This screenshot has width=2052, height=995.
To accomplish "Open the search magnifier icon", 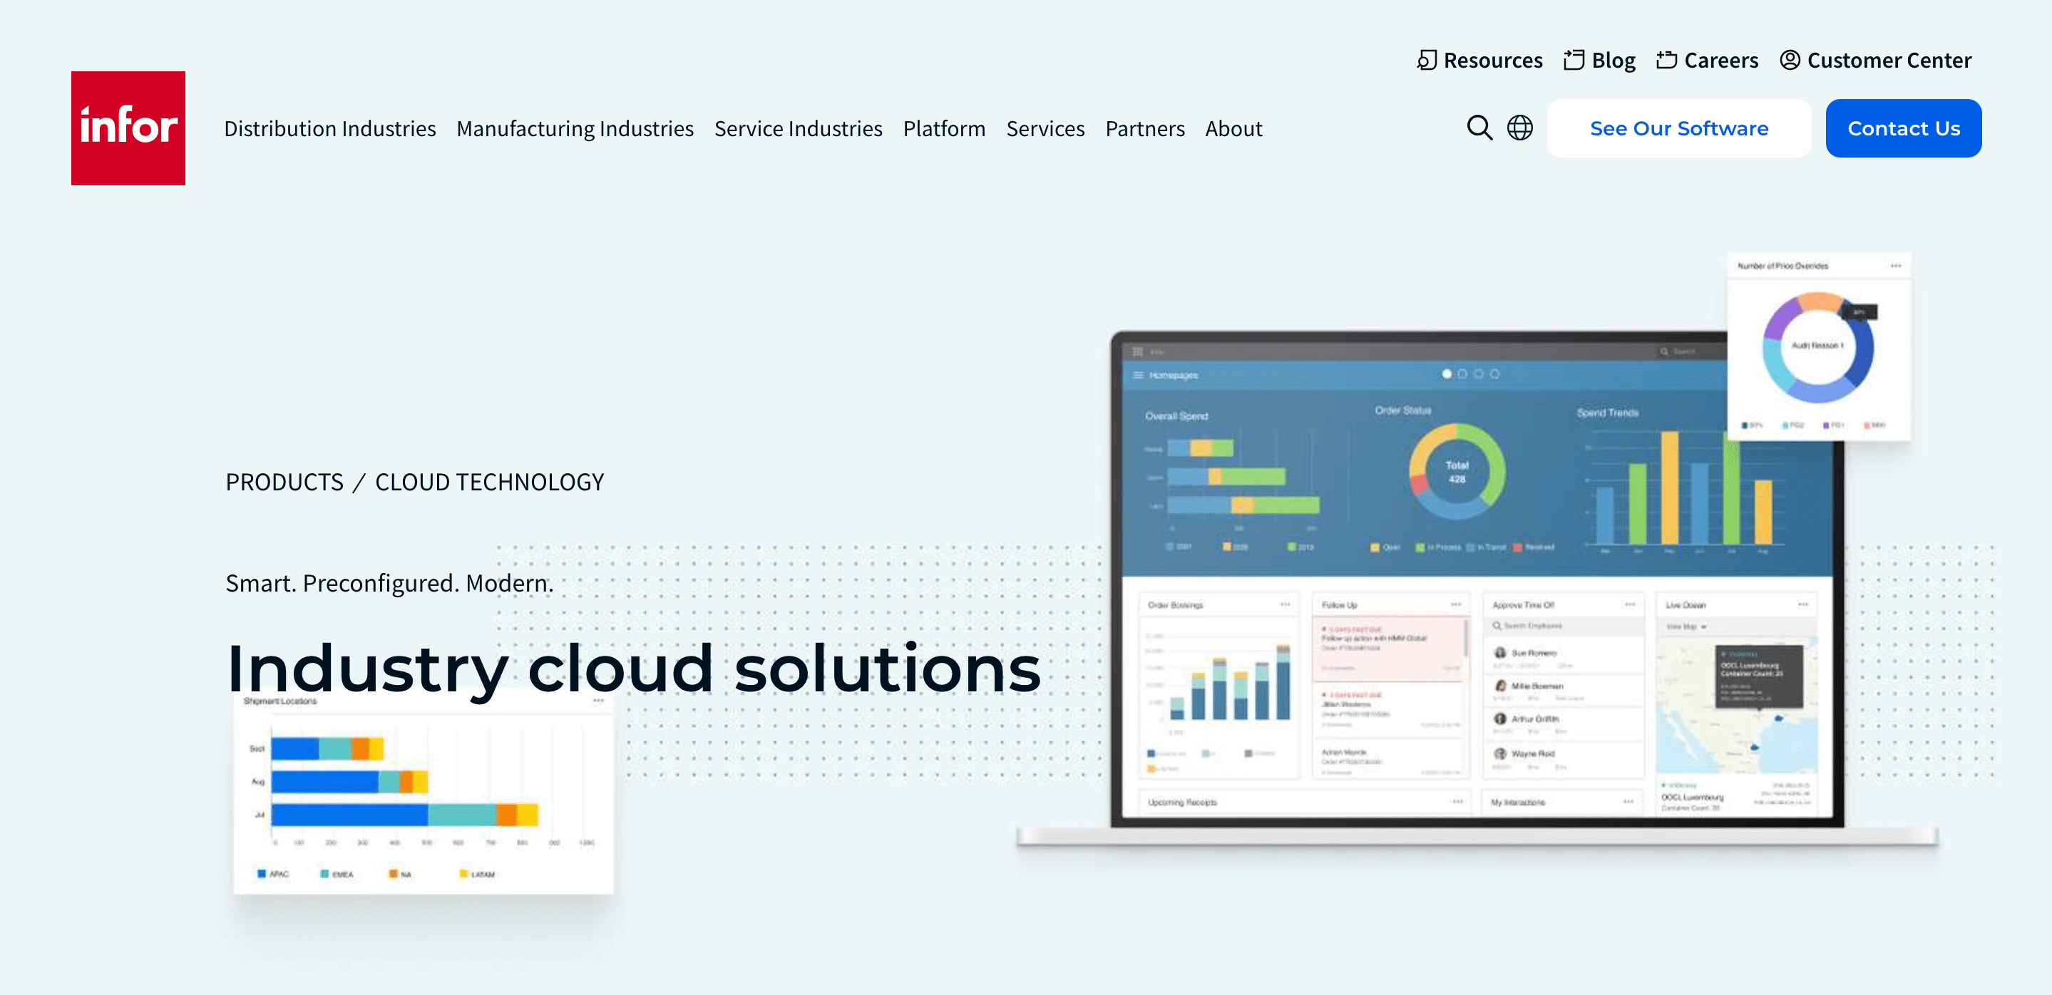I will tap(1479, 128).
